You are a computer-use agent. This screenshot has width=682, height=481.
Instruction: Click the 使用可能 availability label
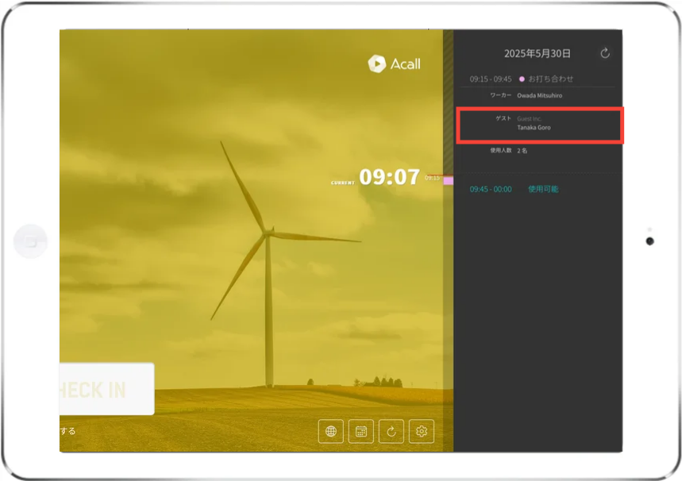543,189
